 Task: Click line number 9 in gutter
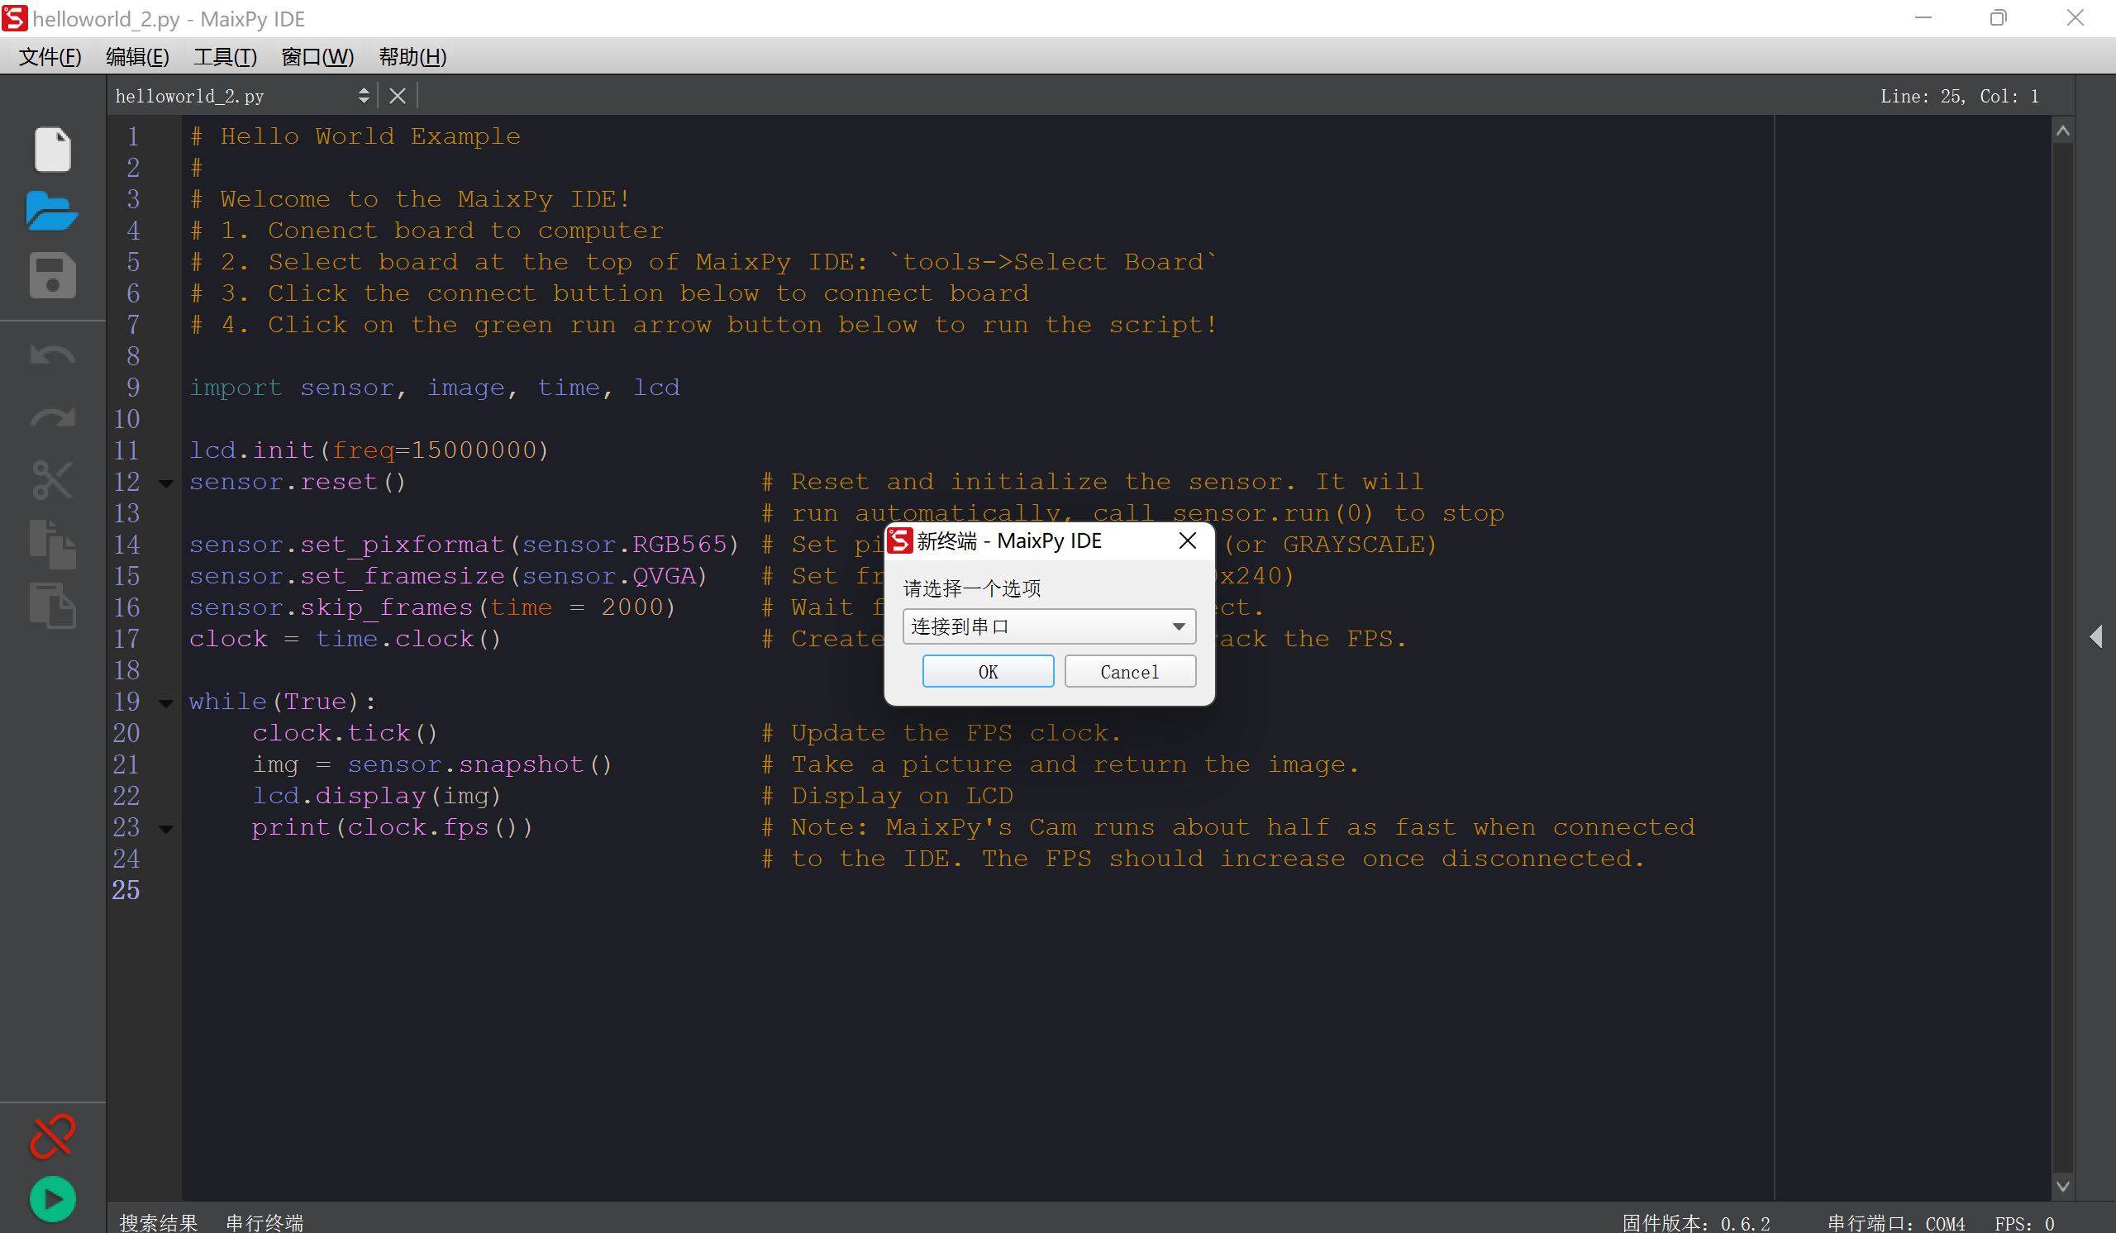point(133,388)
